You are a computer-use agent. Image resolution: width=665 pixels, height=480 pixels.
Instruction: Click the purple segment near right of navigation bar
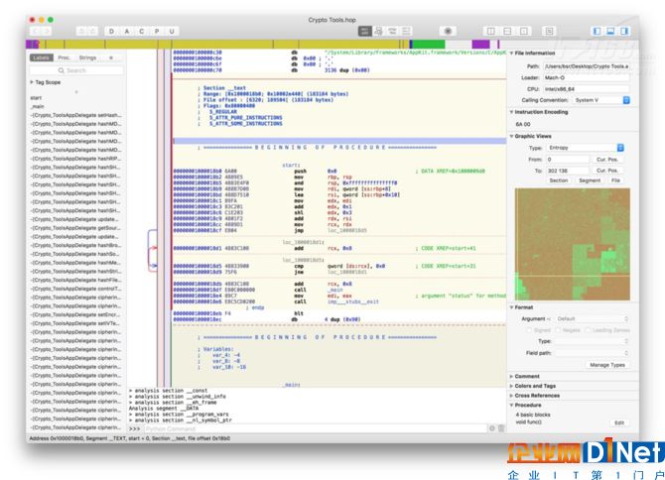(x=481, y=44)
